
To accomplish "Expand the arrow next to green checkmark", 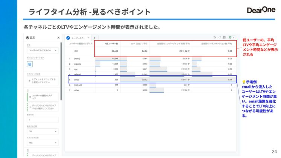I will (234, 37).
